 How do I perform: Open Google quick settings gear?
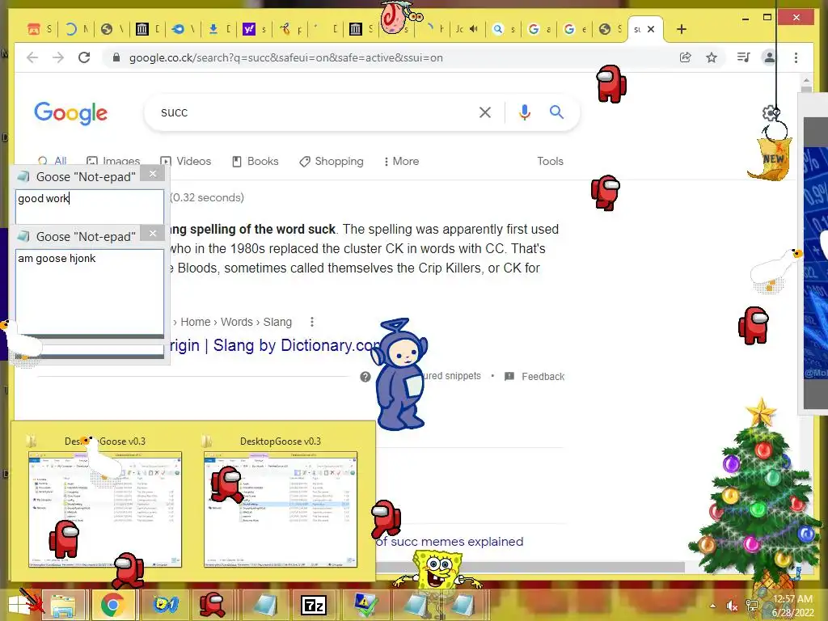point(771,112)
